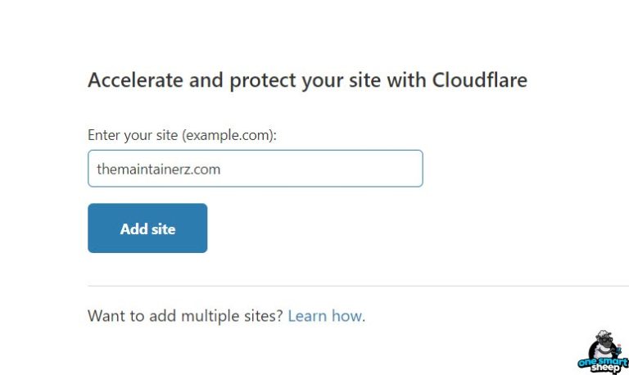The image size is (629, 375).
Task: Click the 'Want to add multiple sites?' text
Action: (x=186, y=316)
